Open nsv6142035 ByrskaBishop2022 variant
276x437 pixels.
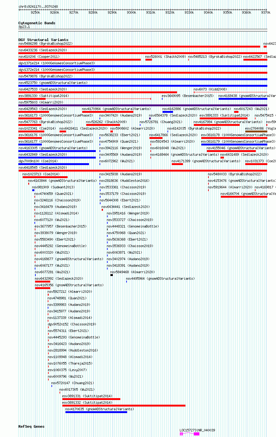(194, 128)
